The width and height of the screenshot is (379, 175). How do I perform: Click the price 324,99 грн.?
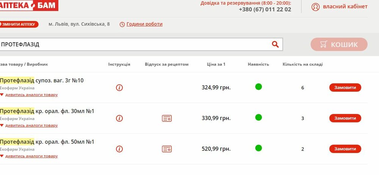[x=216, y=87]
